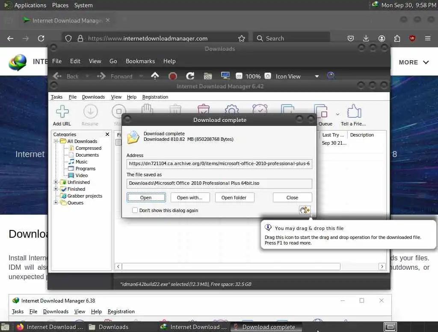This screenshot has height=332, width=438.
Task: Bookmark the page with the star icon
Action: tap(242, 38)
